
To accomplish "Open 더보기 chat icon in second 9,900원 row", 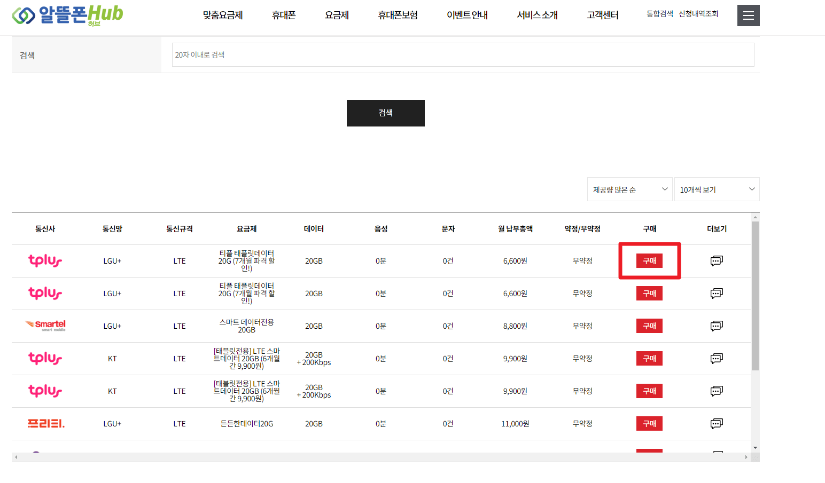I will (x=717, y=391).
